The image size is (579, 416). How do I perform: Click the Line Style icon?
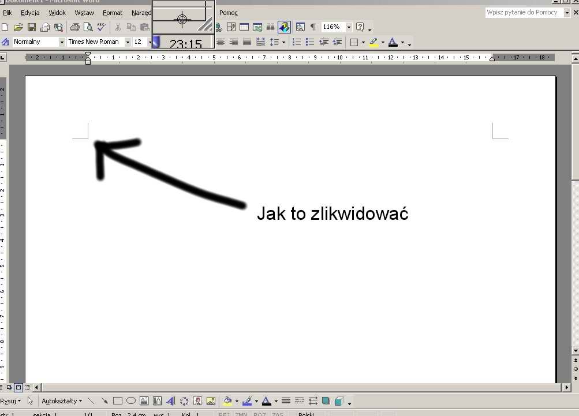click(x=286, y=401)
